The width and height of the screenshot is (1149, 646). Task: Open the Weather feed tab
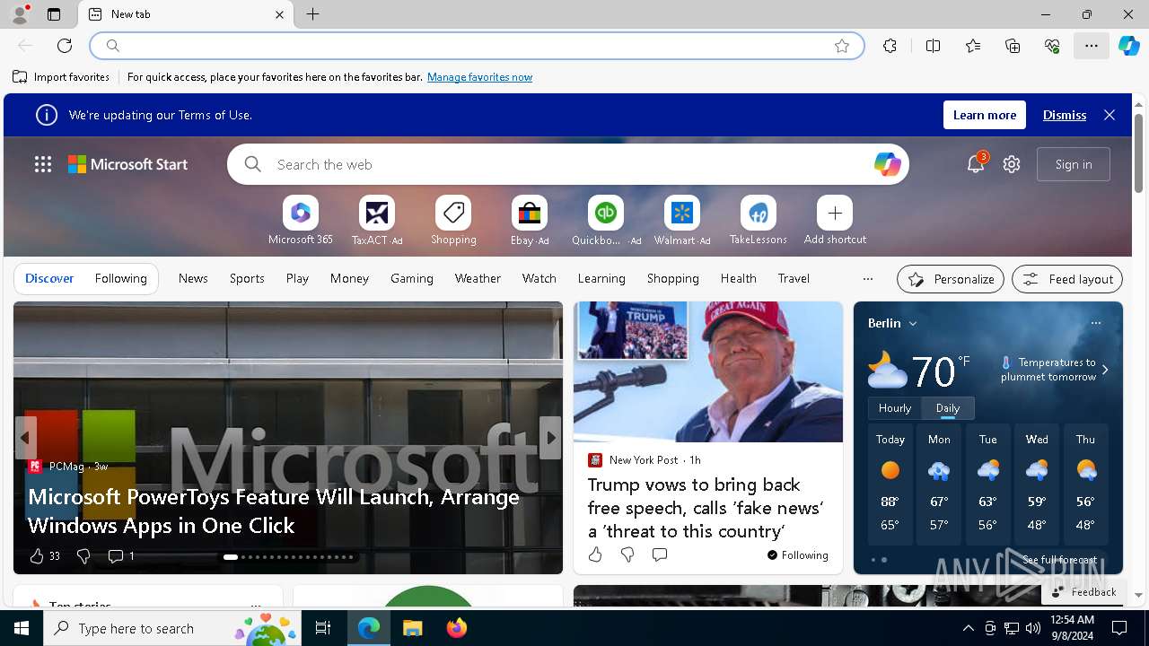pos(478,278)
